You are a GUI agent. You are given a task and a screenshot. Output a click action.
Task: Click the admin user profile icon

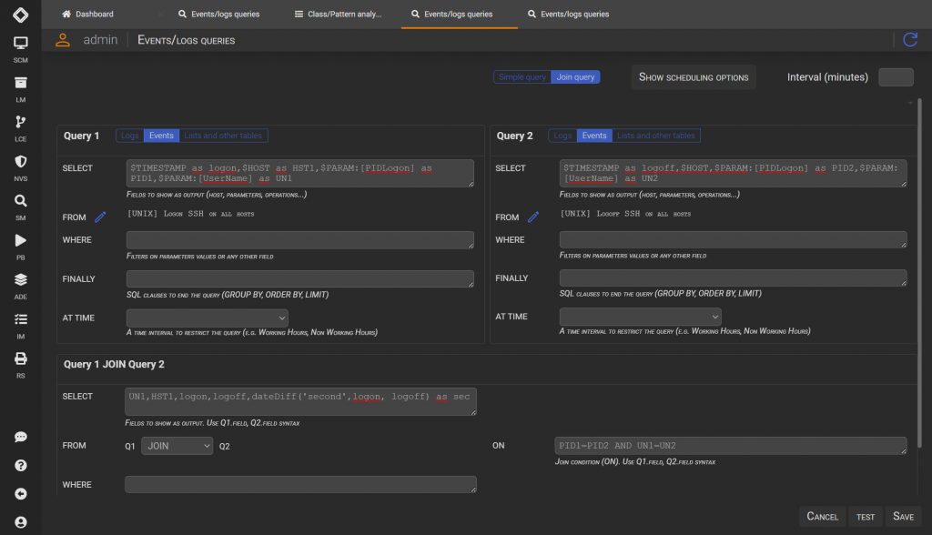(x=63, y=40)
